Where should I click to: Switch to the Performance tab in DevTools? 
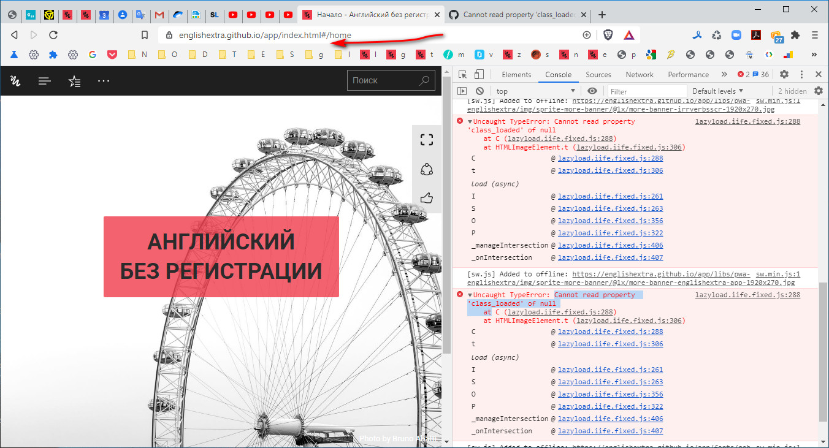(x=689, y=75)
